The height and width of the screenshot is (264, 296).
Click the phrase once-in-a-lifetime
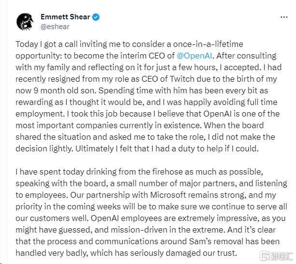[x=208, y=44]
